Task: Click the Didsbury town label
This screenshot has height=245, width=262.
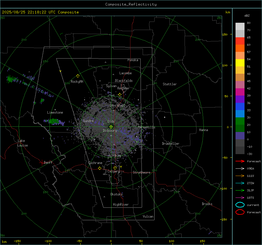Action: (x=110, y=131)
